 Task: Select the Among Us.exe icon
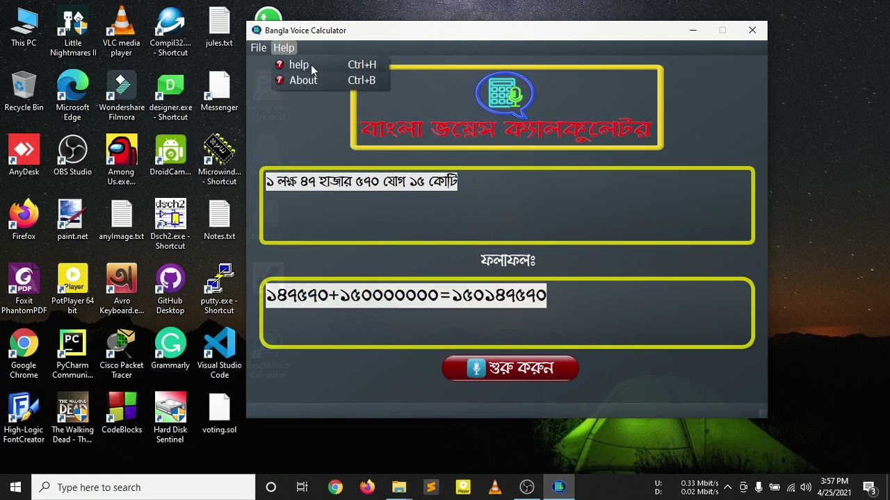coord(122,161)
